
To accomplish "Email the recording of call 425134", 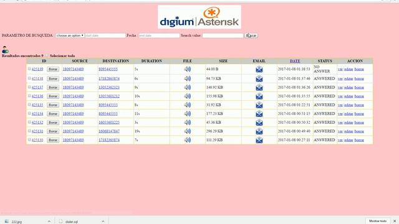I will point(259,114).
